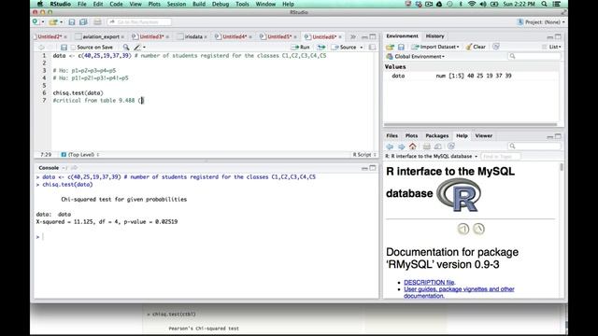Click the Run button
Image resolution: width=598 pixels, height=336 pixels.
[301, 48]
